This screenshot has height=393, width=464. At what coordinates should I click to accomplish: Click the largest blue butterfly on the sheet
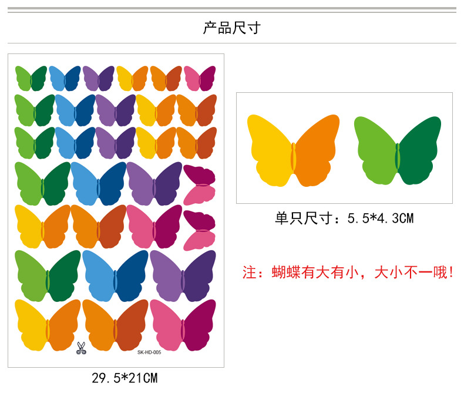(115, 276)
